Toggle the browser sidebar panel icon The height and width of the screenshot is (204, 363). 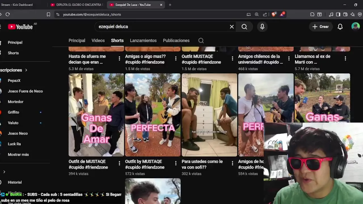click(x=338, y=14)
